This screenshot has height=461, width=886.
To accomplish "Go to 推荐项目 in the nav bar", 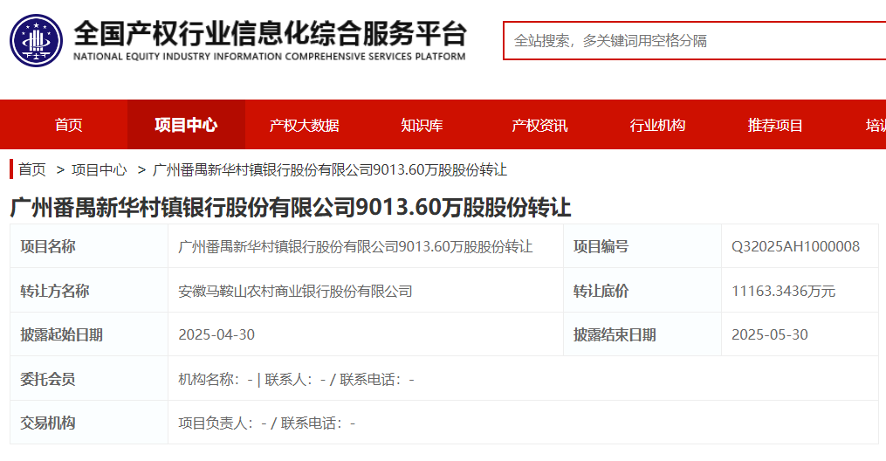I will coord(774,125).
